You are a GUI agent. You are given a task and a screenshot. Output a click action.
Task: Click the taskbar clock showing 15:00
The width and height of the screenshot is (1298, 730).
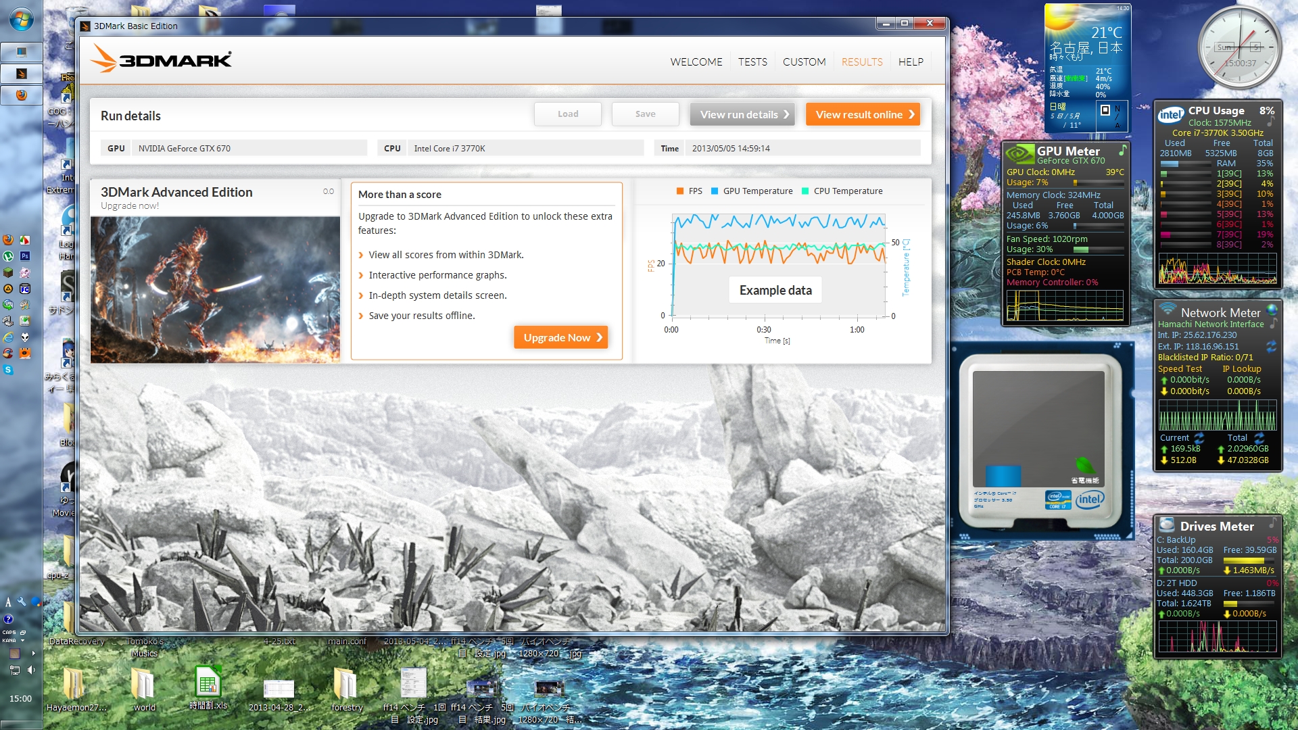coord(21,698)
